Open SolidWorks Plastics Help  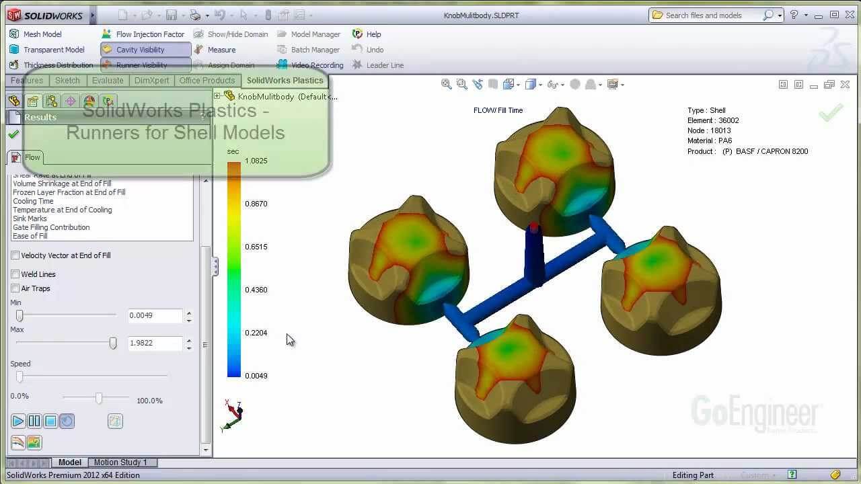pos(367,34)
